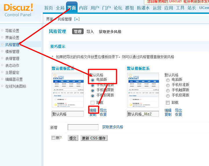209x166 pixels.
Task: Click the 默认风格 preview thumbnail
Action: pyautogui.click(x=68, y=90)
